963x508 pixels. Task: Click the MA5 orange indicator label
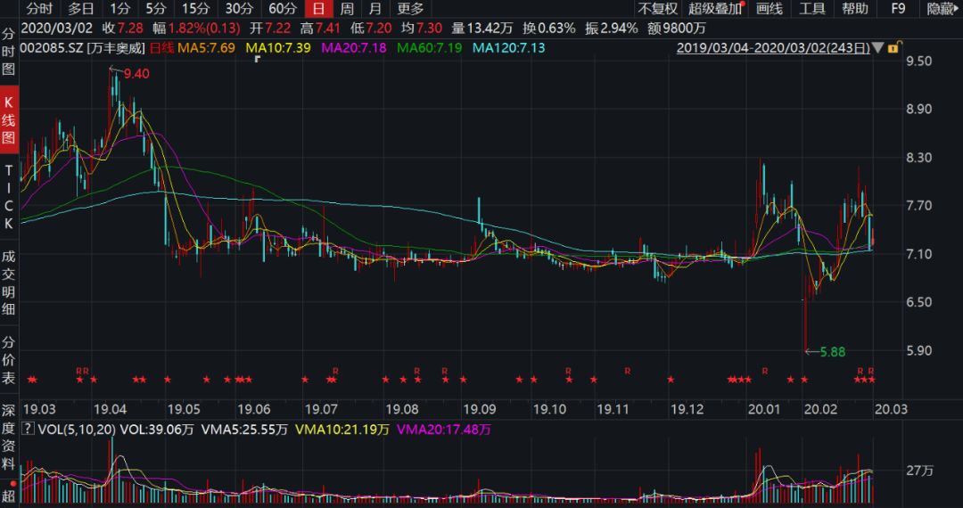pyautogui.click(x=207, y=47)
